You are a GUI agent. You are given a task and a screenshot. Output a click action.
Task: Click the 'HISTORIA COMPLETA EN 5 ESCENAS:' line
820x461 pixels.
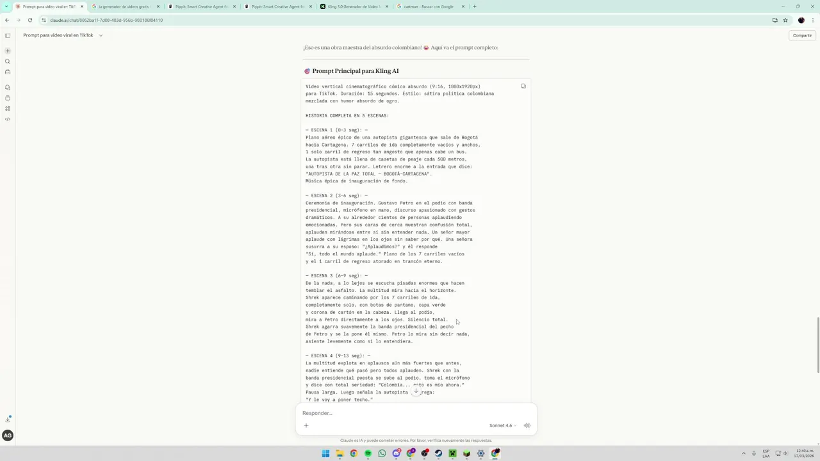[347, 116]
